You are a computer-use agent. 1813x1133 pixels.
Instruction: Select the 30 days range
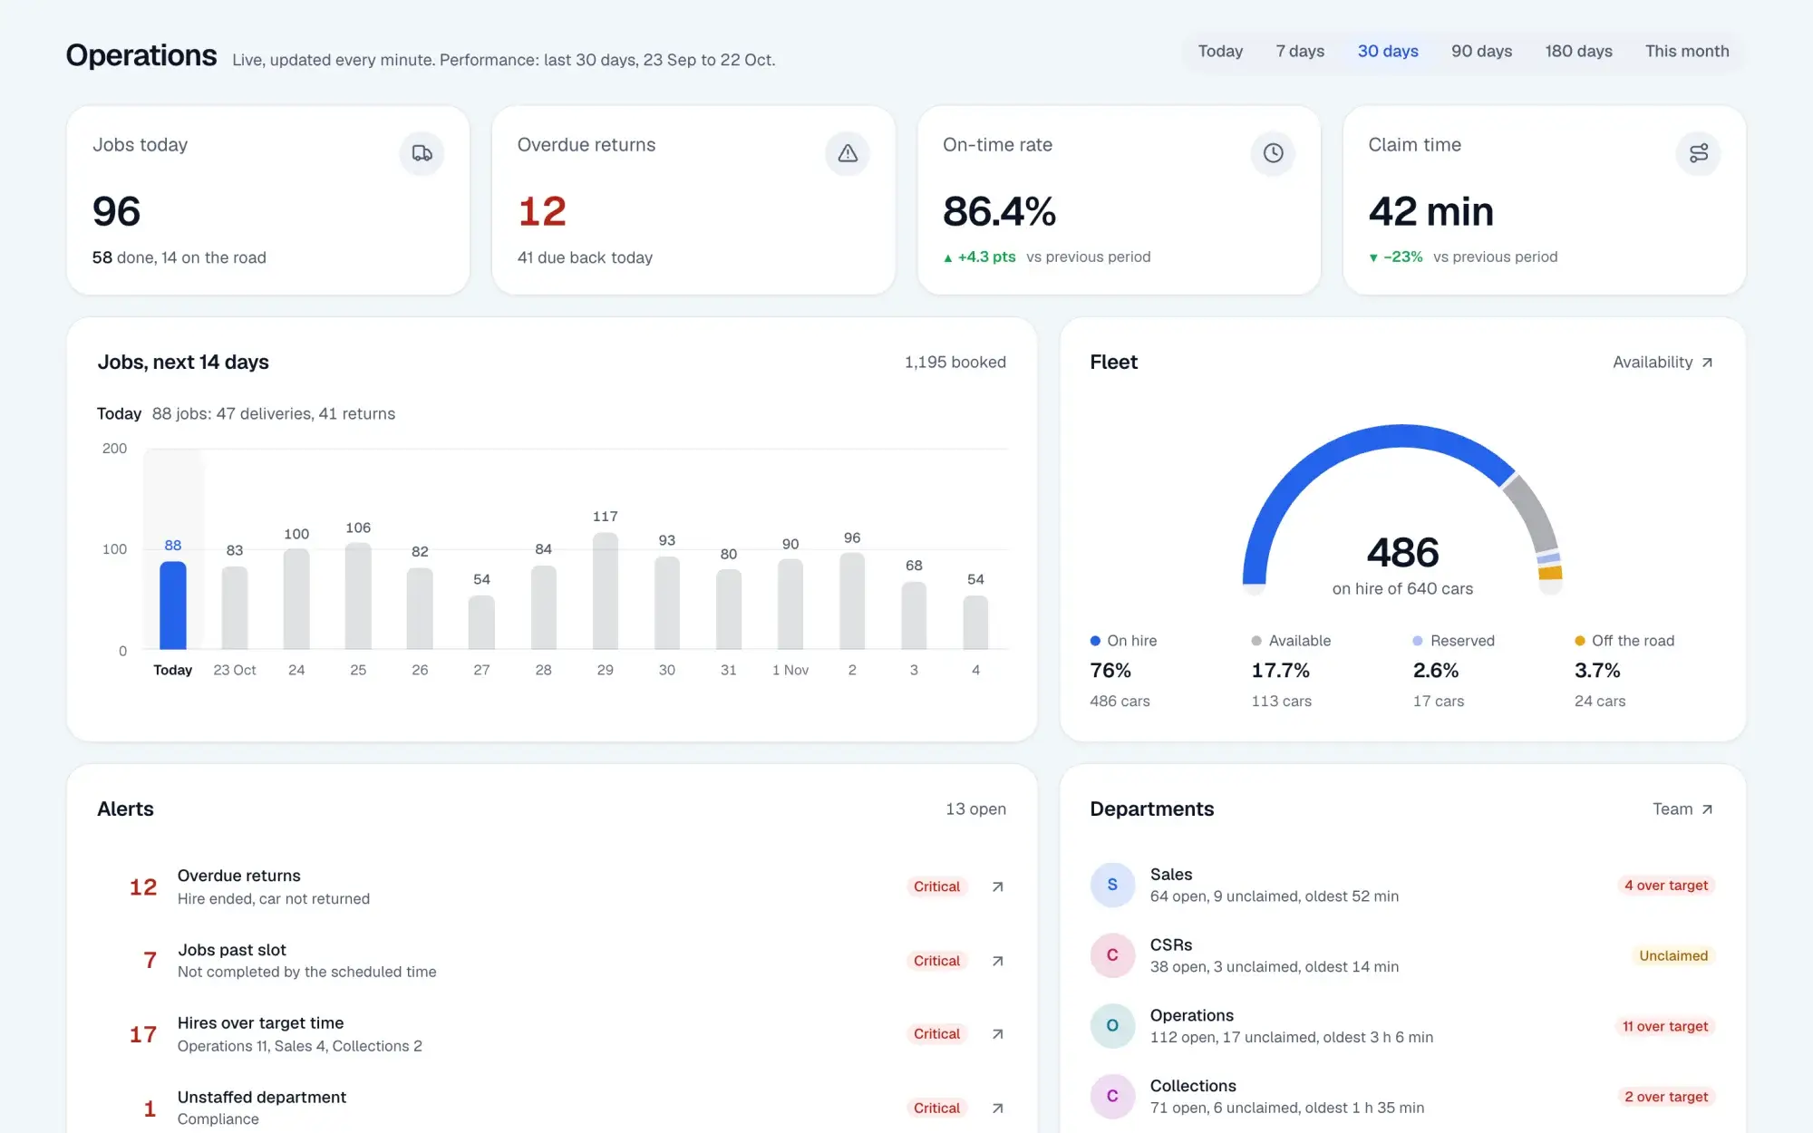[1388, 52]
